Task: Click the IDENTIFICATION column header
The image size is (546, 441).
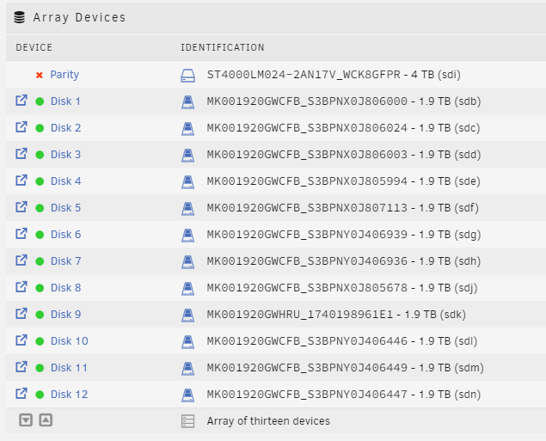Action: [x=222, y=47]
